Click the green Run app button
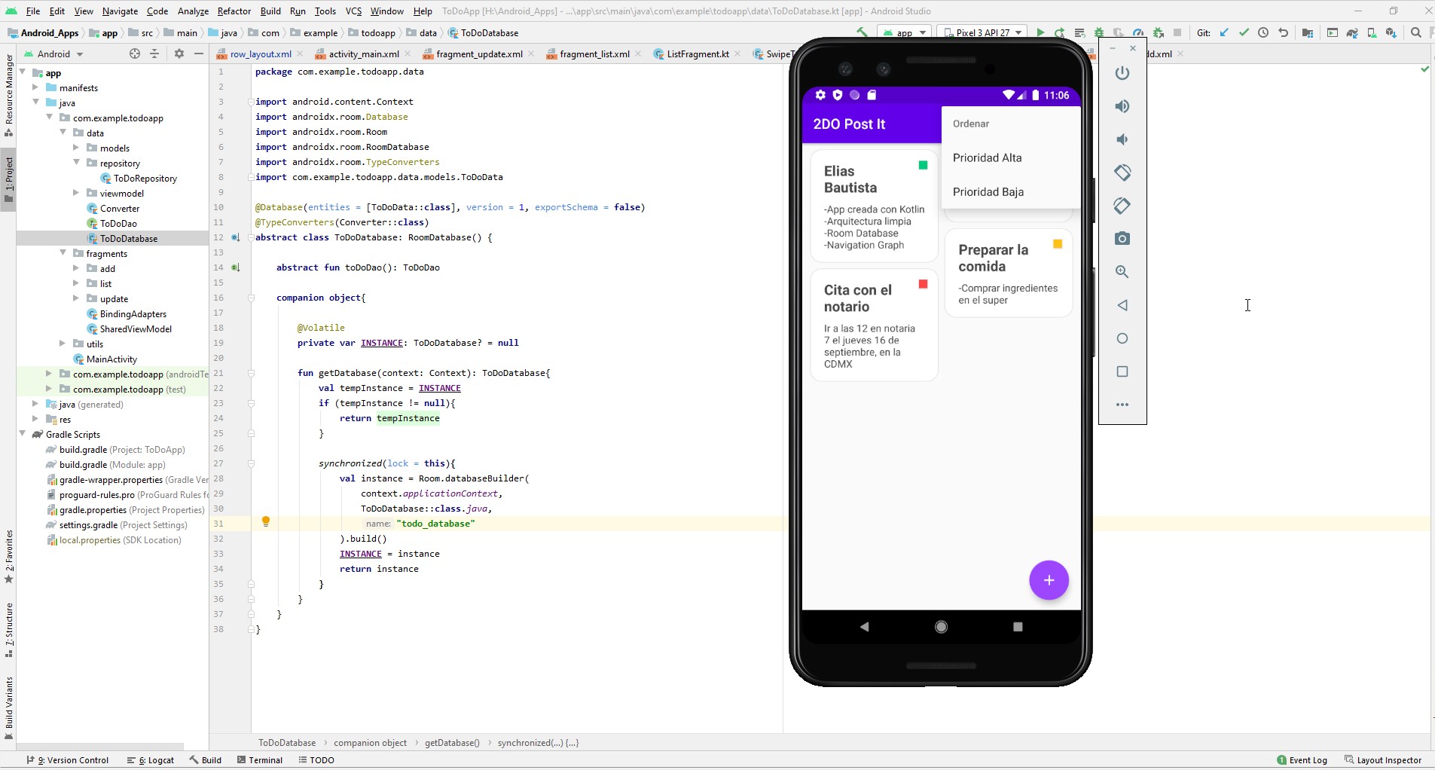The width and height of the screenshot is (1435, 770). (x=1040, y=32)
